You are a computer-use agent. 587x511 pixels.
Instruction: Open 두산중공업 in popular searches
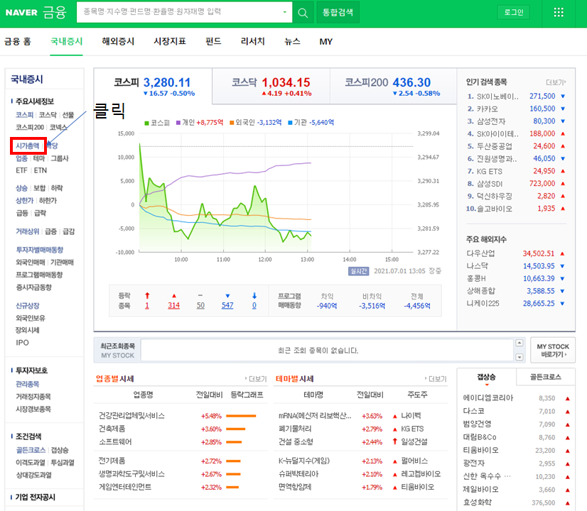(494, 146)
